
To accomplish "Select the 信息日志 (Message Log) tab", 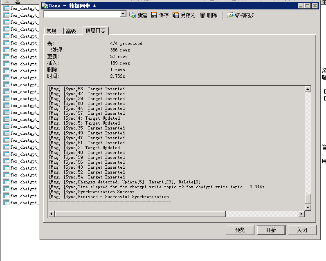I will click(x=95, y=31).
